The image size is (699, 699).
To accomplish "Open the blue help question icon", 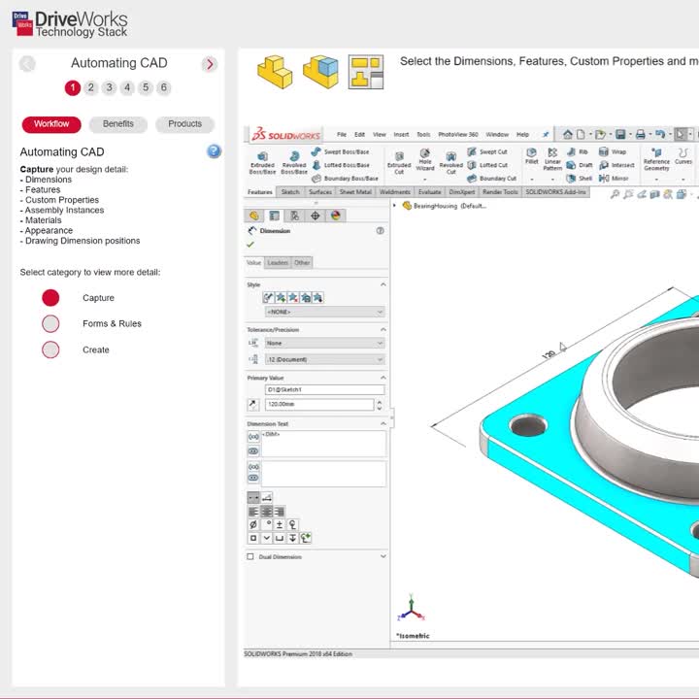I will tap(214, 151).
